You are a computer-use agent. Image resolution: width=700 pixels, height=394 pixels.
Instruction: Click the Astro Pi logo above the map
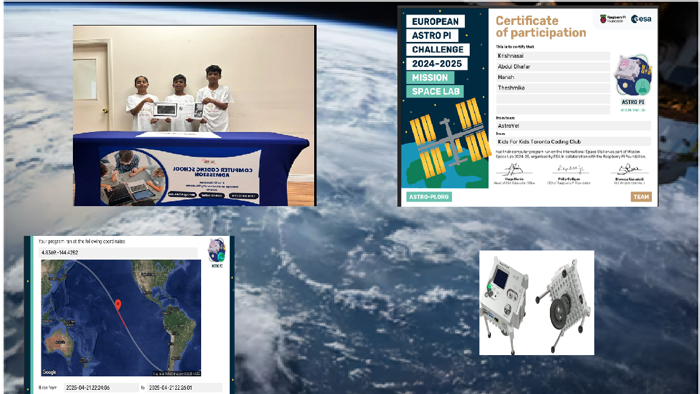coord(216,253)
